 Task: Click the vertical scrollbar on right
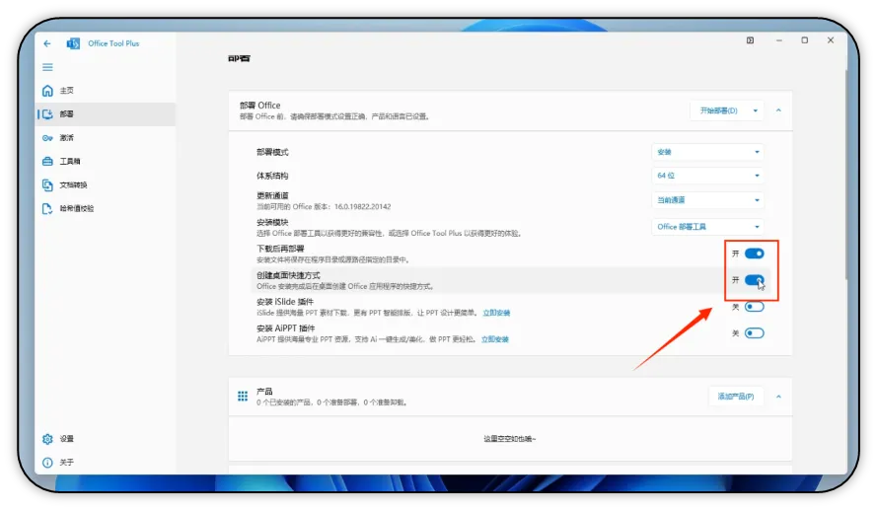[846, 177]
